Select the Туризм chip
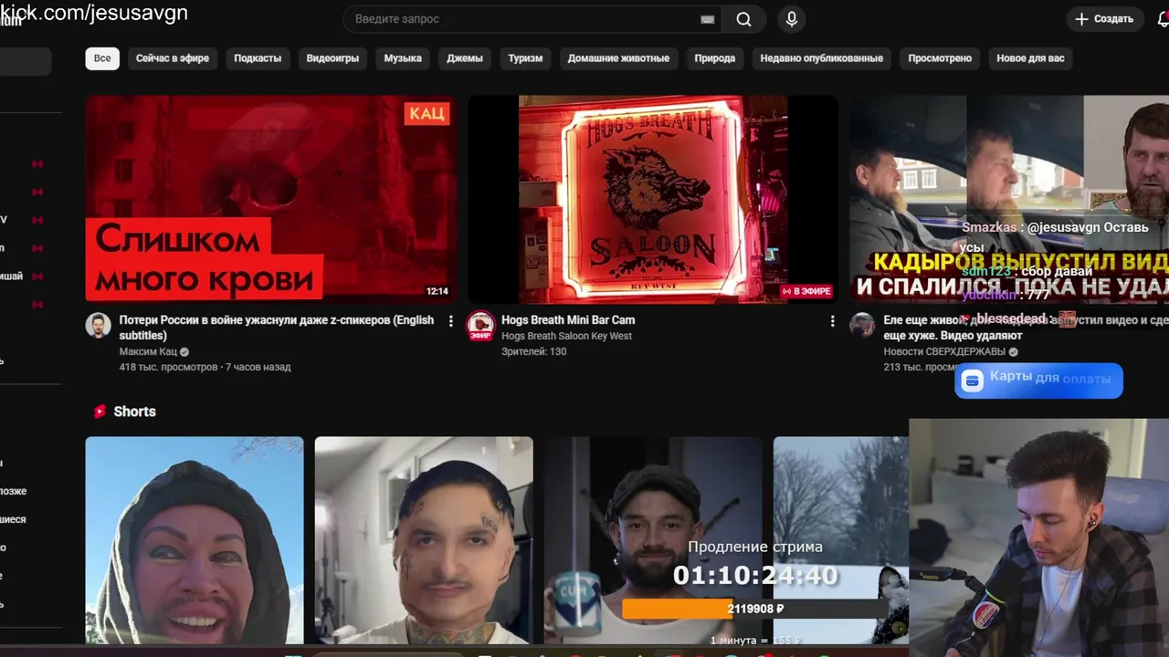 525,58
